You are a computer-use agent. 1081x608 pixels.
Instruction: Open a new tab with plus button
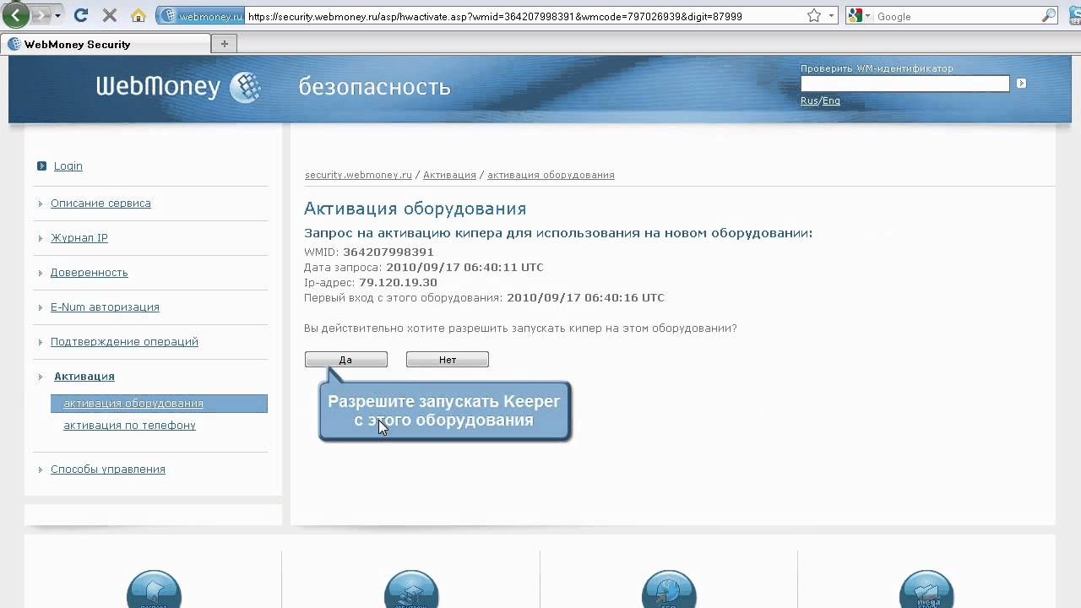(x=224, y=44)
